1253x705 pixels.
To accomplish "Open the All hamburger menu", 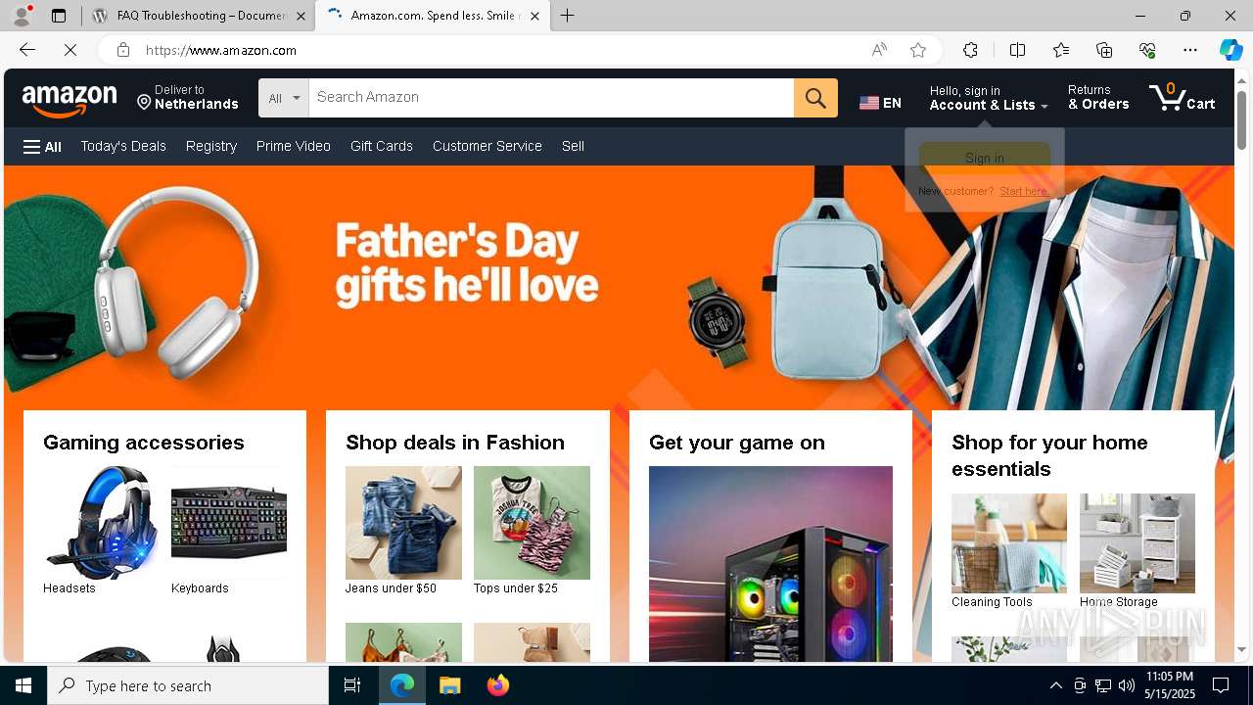I will 42,147.
